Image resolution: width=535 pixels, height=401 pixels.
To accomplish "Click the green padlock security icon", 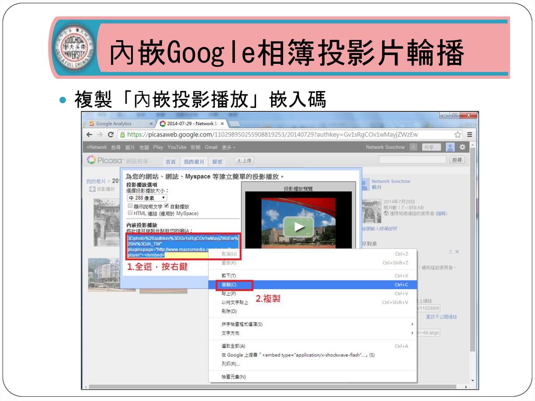I will 122,134.
